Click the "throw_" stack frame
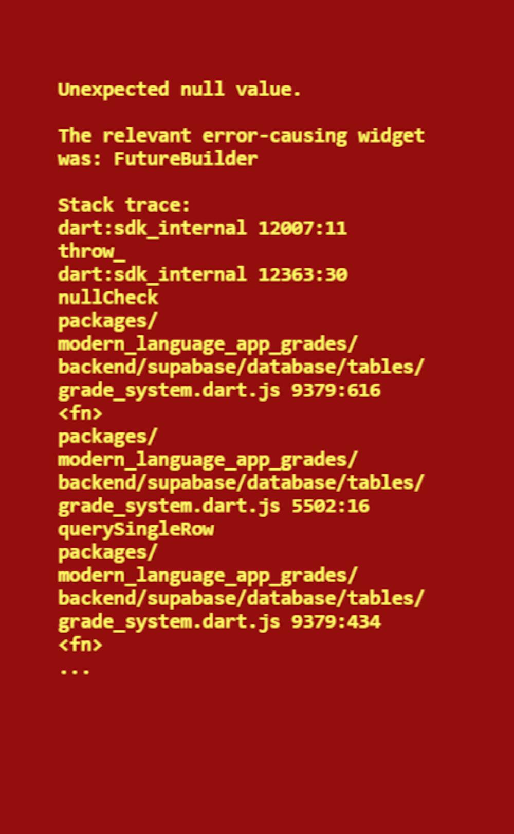Viewport: 514px width, 834px height. [x=91, y=251]
